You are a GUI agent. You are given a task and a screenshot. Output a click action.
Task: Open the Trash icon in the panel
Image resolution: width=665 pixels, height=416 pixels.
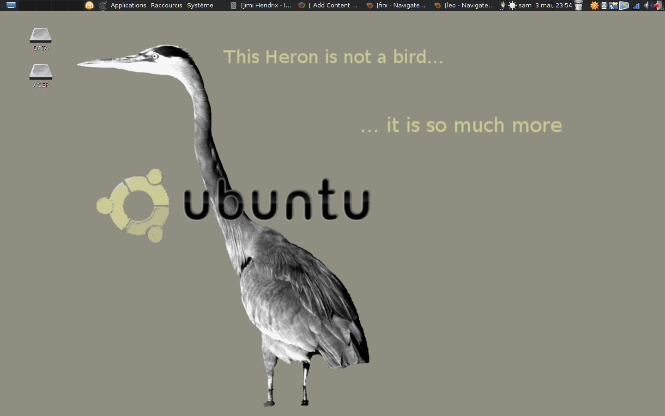pyautogui.click(x=579, y=6)
